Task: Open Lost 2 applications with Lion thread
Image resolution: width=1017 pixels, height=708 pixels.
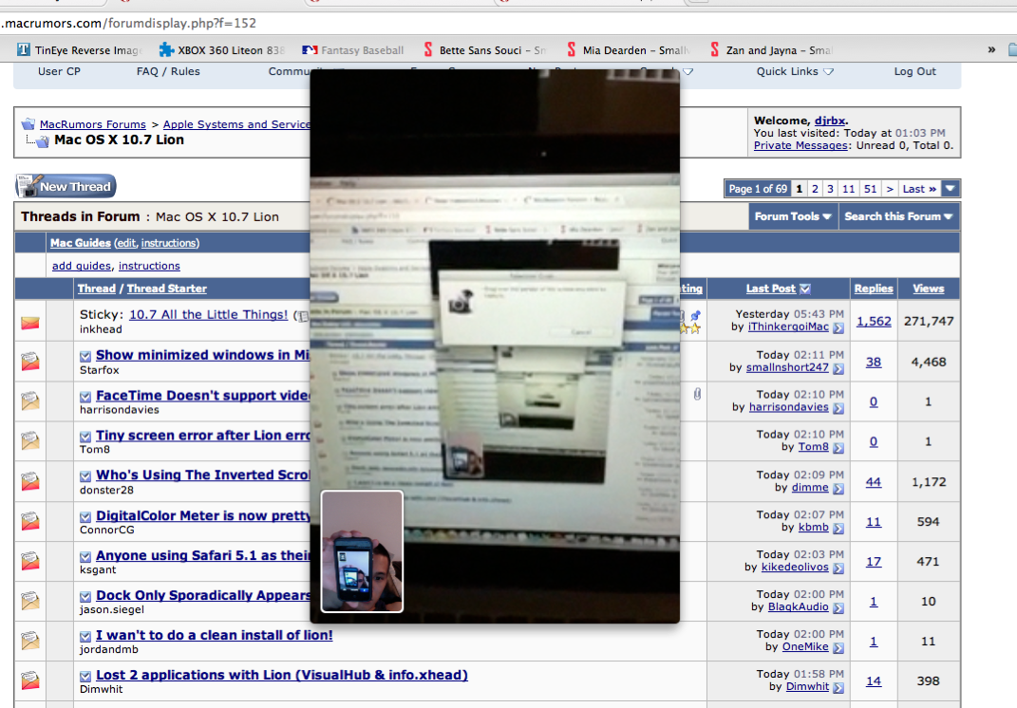Action: tap(281, 675)
